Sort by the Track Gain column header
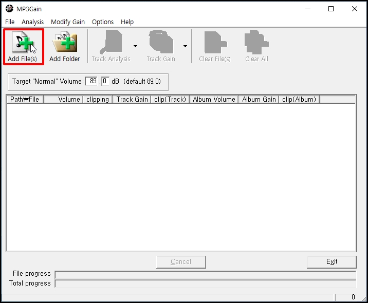The height and width of the screenshot is (303, 368). [132, 100]
